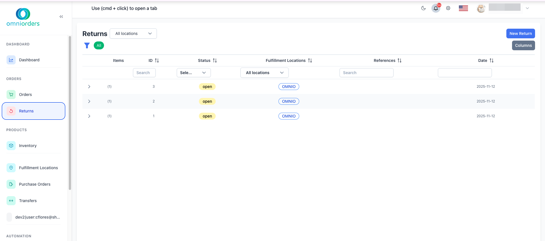Click the References search input field
Viewport: 545px width, 241px height.
(366, 73)
